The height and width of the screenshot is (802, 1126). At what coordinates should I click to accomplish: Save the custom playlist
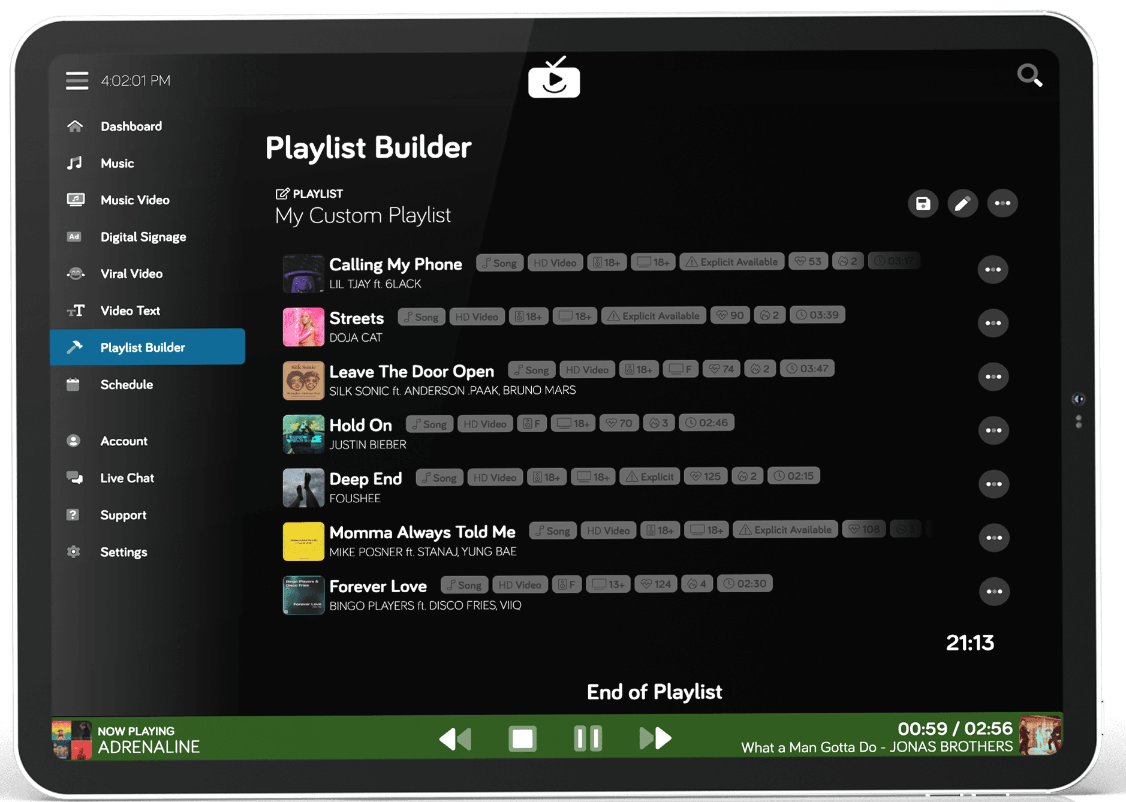(x=923, y=204)
